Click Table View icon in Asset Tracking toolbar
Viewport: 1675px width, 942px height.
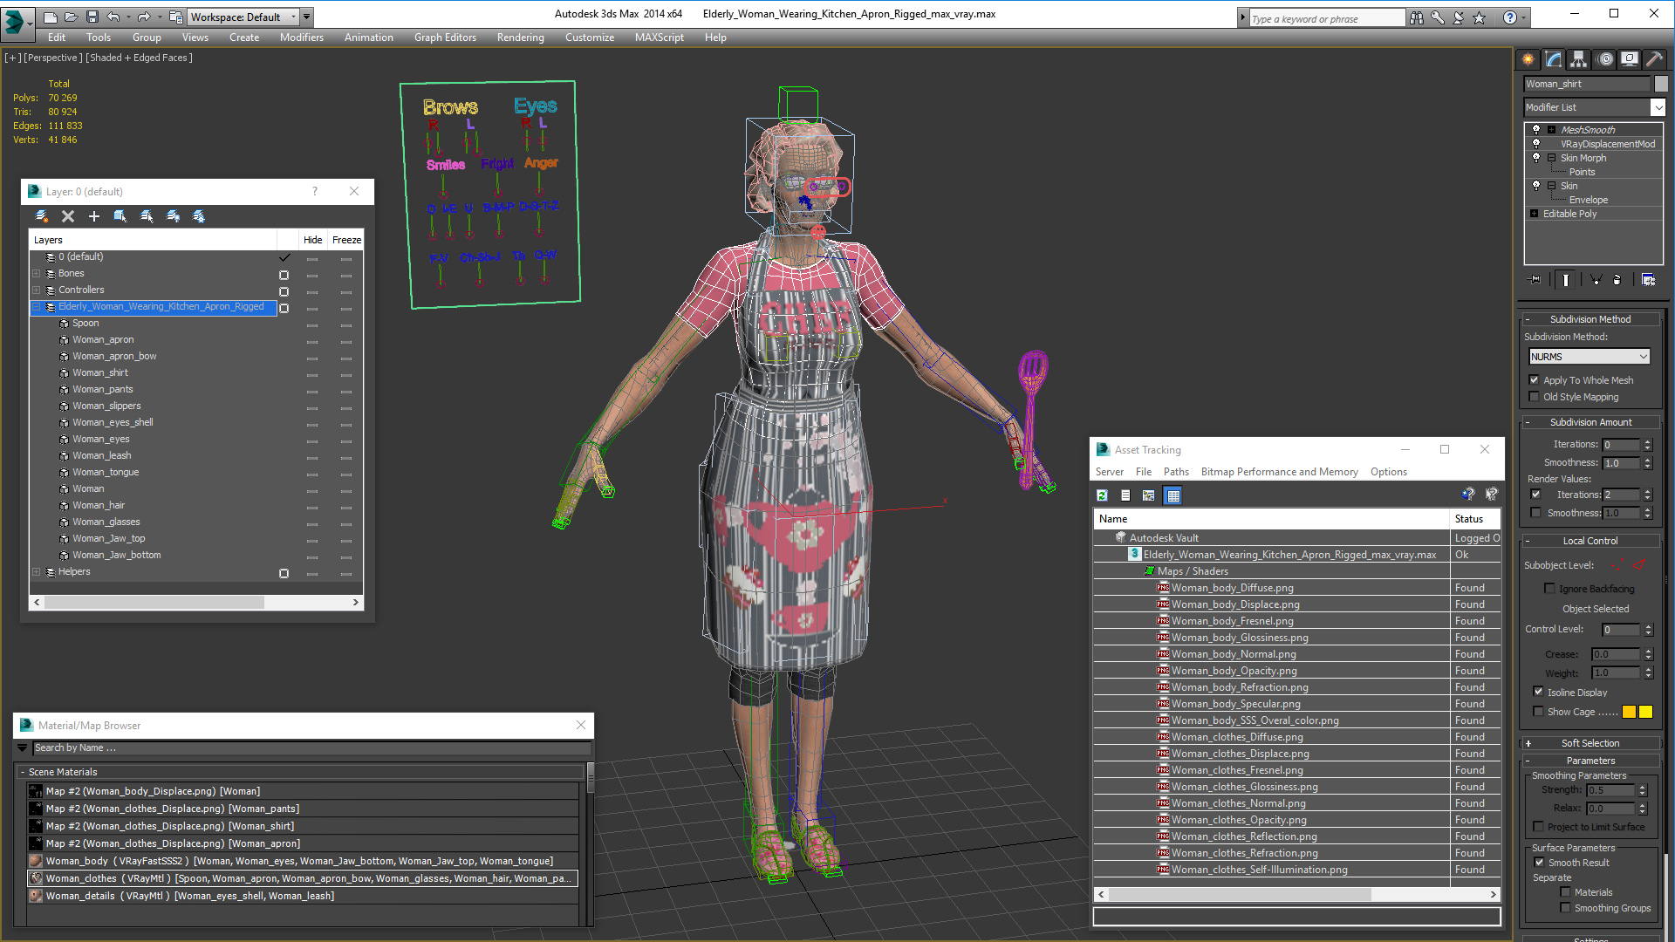1173,495
